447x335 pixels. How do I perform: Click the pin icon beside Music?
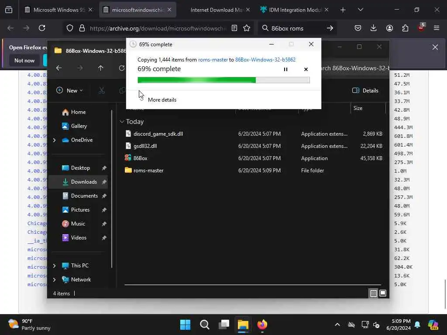tap(104, 224)
